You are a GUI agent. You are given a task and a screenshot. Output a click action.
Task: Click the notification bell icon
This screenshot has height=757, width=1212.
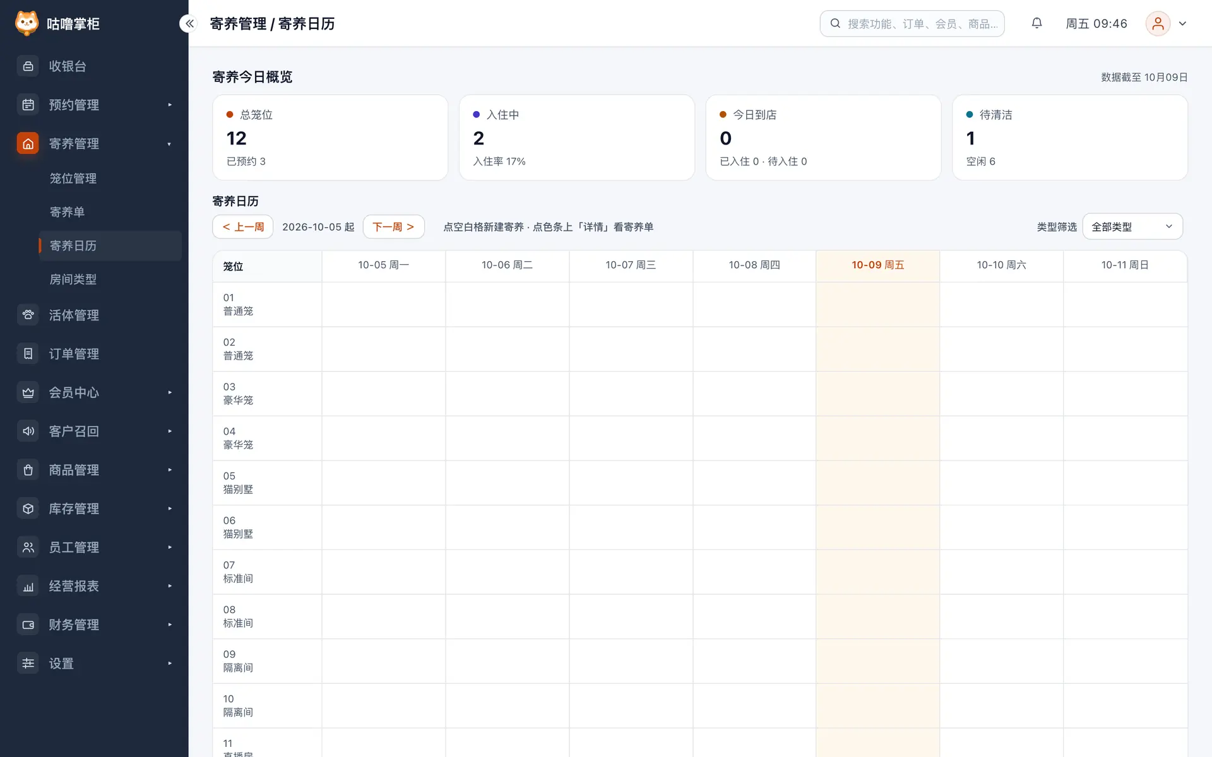point(1037,23)
